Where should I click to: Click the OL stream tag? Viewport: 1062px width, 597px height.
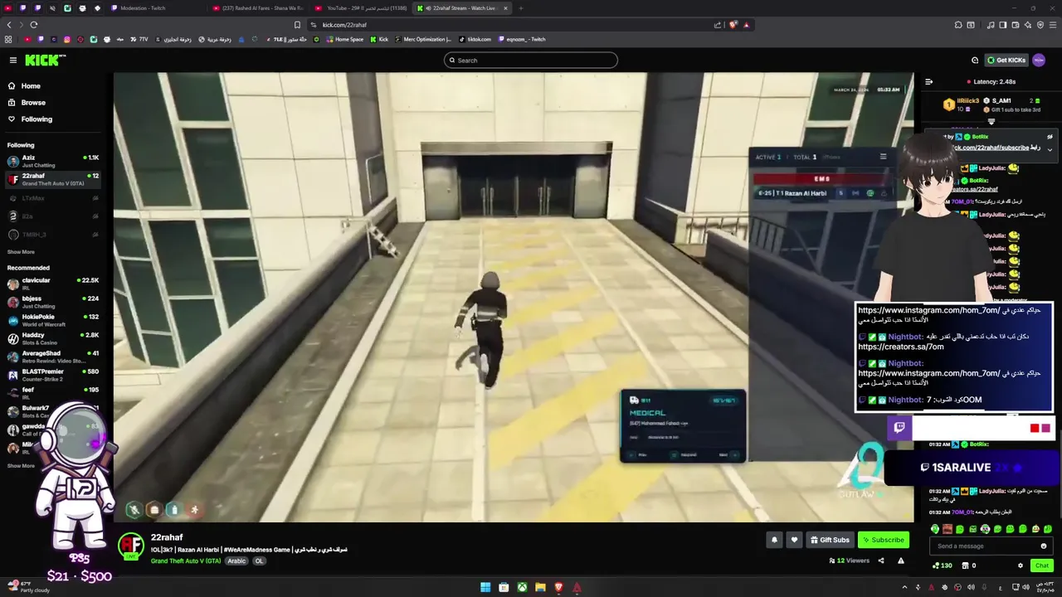[259, 561]
